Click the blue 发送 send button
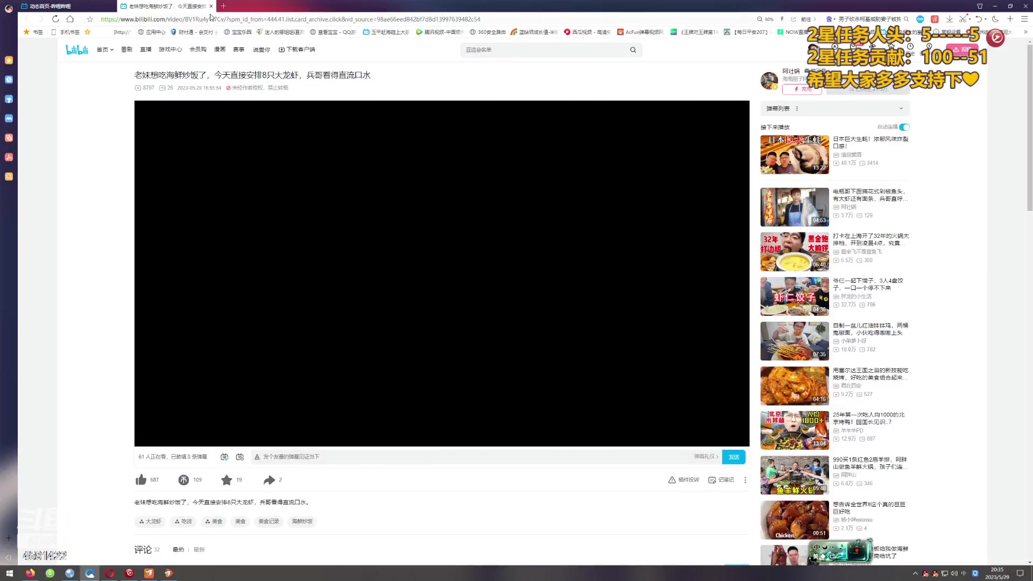This screenshot has height=581, width=1033. coord(733,457)
